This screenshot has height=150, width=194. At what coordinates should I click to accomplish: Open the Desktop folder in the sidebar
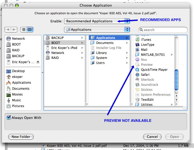(18, 71)
